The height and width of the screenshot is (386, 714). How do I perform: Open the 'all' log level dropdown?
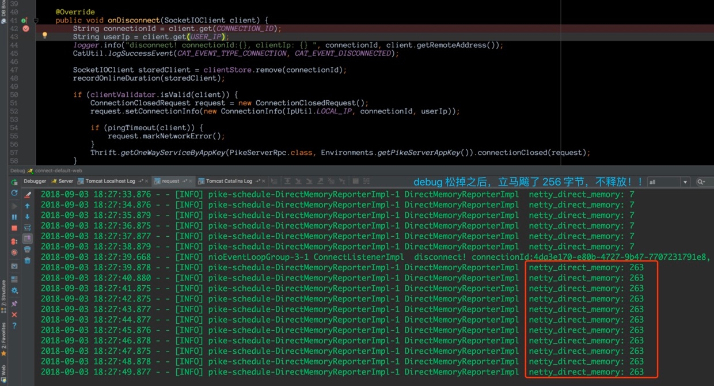(668, 182)
